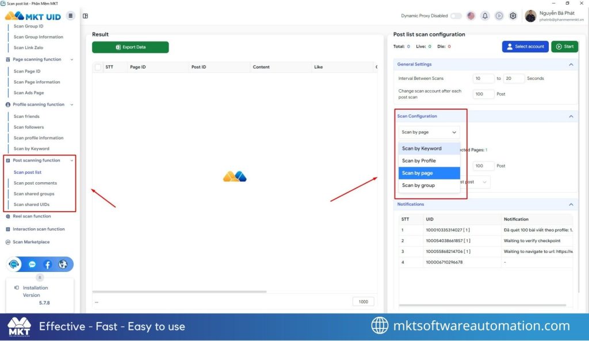The width and height of the screenshot is (589, 341).
Task: Open Scan post comments in sidebar
Action: click(x=35, y=183)
